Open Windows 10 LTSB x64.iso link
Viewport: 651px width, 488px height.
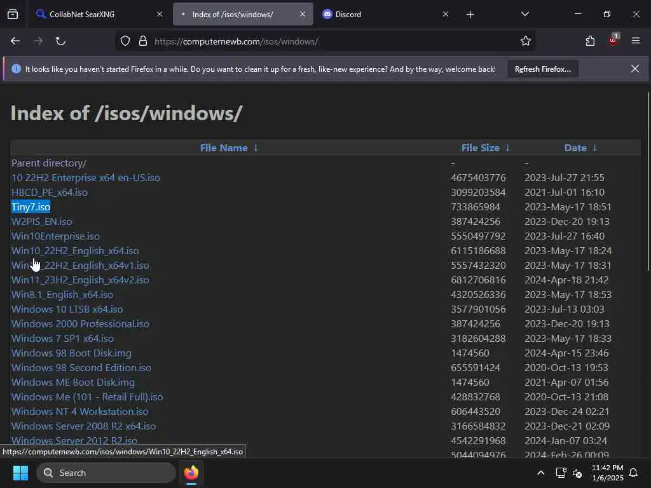pos(67,309)
